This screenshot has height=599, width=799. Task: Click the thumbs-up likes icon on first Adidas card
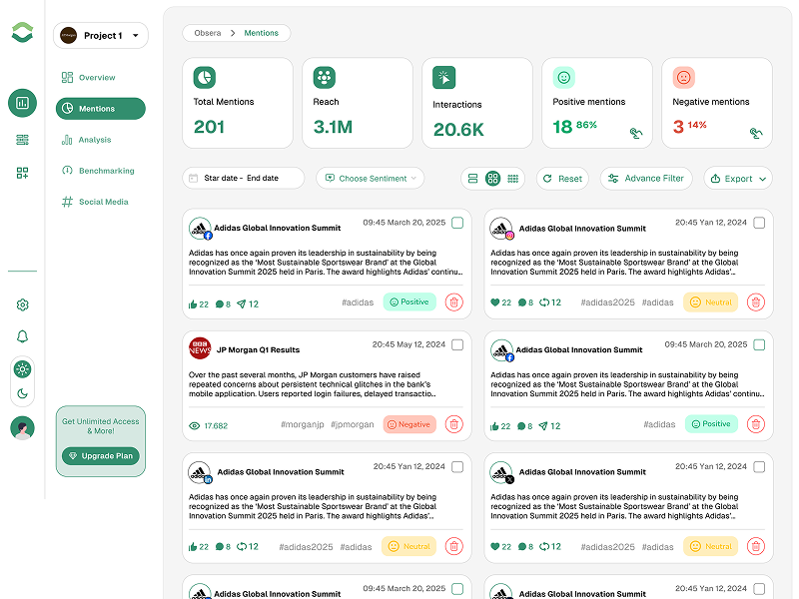(193, 304)
